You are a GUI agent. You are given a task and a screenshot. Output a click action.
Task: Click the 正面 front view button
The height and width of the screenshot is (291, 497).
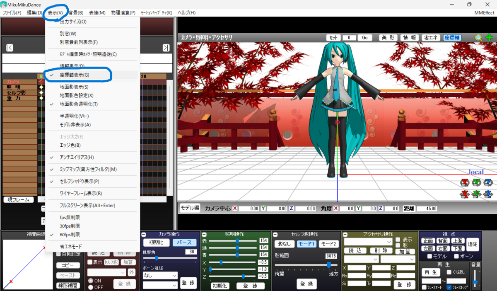point(428,241)
